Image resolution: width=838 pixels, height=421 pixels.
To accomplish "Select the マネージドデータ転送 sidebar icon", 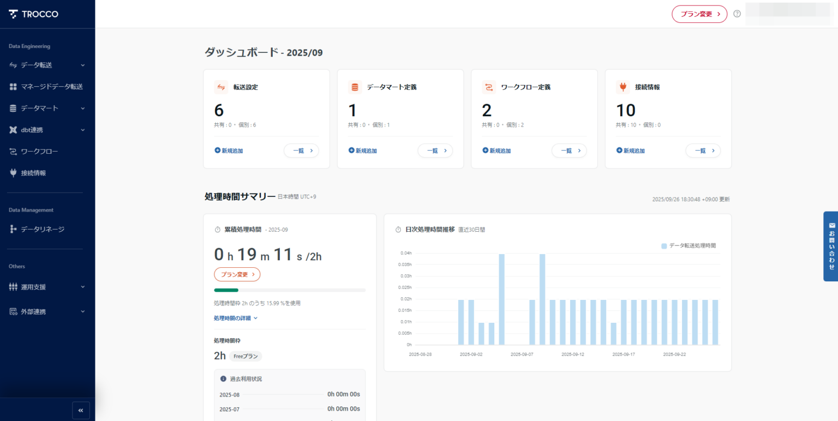I will pos(13,86).
